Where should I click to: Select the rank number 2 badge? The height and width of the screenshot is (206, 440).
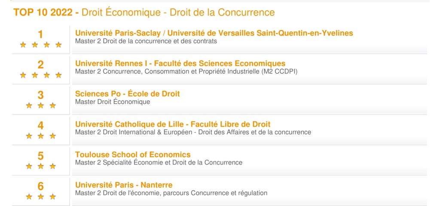[x=41, y=64]
